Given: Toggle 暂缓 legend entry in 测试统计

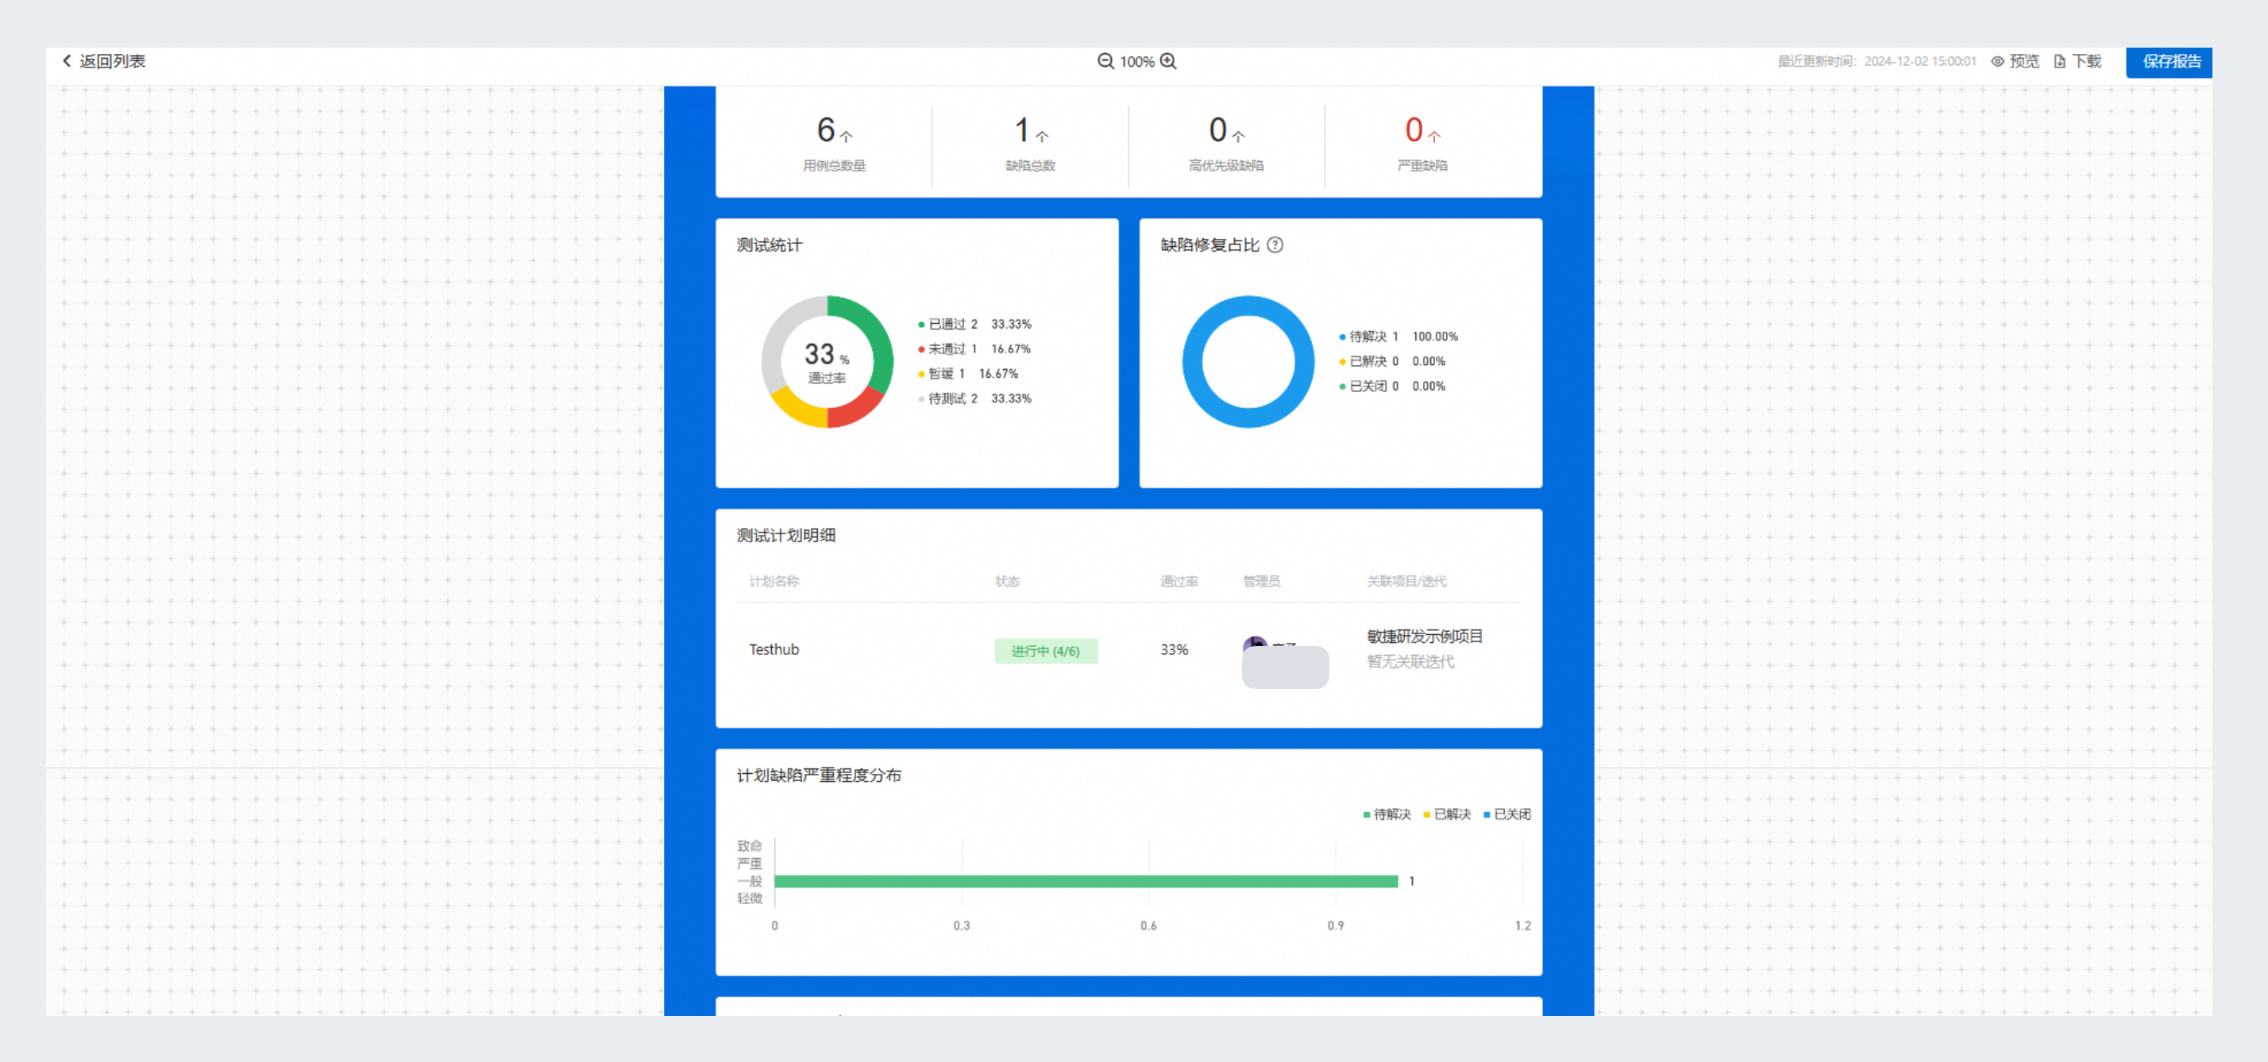Looking at the screenshot, I should (x=967, y=373).
